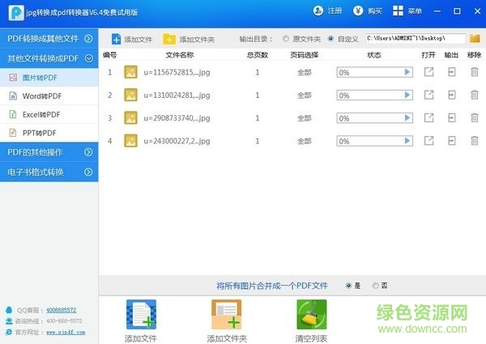Click page selection 全部 for u=1310024281 row
The image size is (486, 344).
304,95
